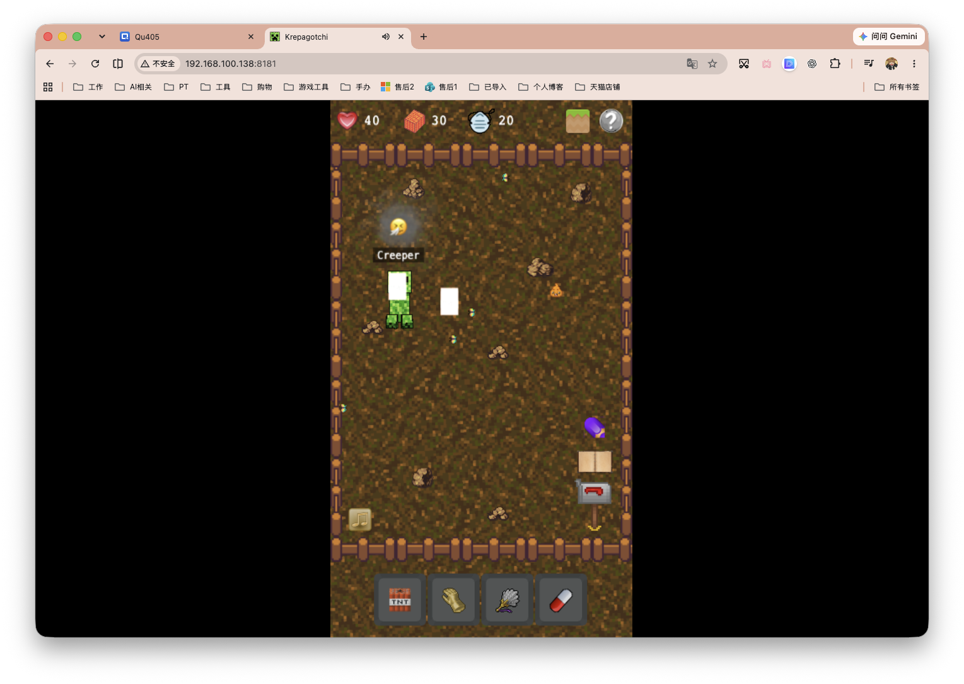This screenshot has height=684, width=964.
Task: Close the Qu405 tab
Action: pos(251,37)
